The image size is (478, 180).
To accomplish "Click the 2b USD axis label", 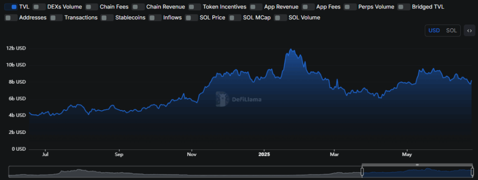I will [x=17, y=133].
